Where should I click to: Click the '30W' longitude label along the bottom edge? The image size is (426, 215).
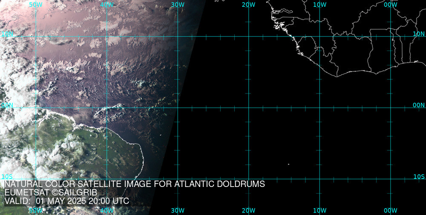pyautogui.click(x=178, y=210)
